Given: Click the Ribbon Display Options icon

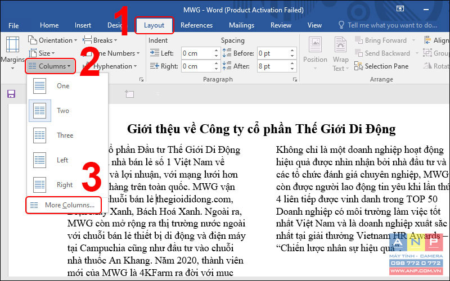Looking at the screenshot, I should 400,9.
